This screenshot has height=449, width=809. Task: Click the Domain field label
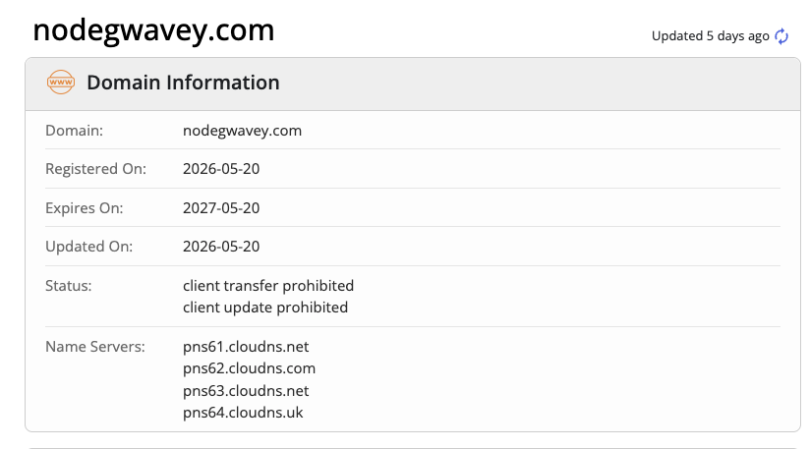75,131
